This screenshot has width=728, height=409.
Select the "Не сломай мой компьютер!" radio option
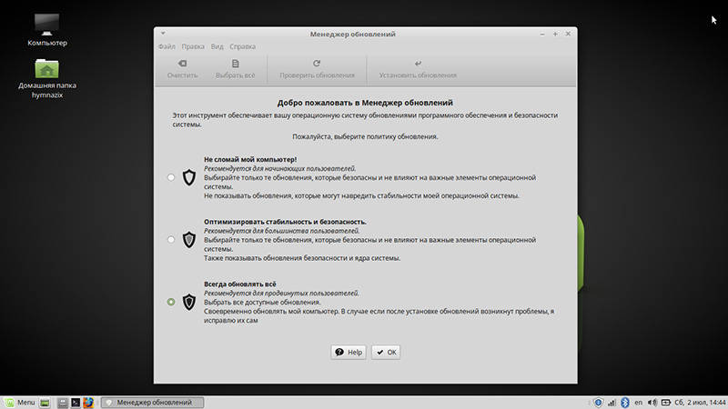click(x=171, y=177)
